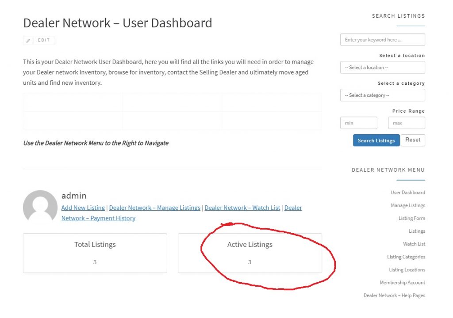Go to Listing Form menu item

tap(411, 218)
